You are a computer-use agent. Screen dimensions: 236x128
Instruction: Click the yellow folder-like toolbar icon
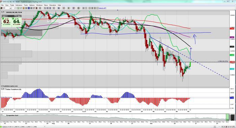[24, 8]
